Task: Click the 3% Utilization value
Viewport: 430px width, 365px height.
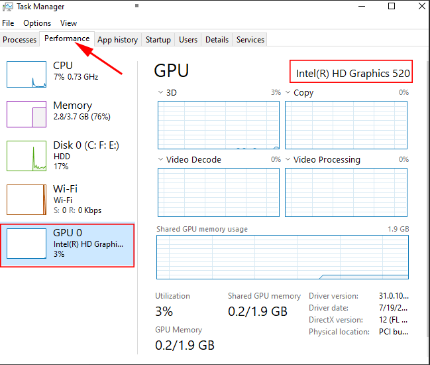Action: click(x=164, y=311)
